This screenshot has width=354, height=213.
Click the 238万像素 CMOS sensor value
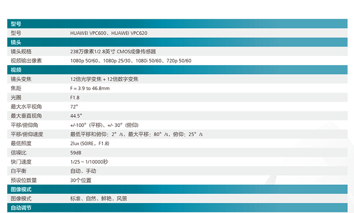pos(113,51)
